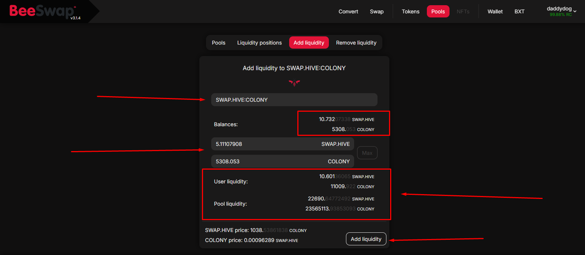This screenshot has width=585, height=255.
Task: Click the Pool liquidity label
Action: (x=231, y=204)
